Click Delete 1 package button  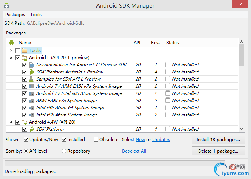(218, 151)
